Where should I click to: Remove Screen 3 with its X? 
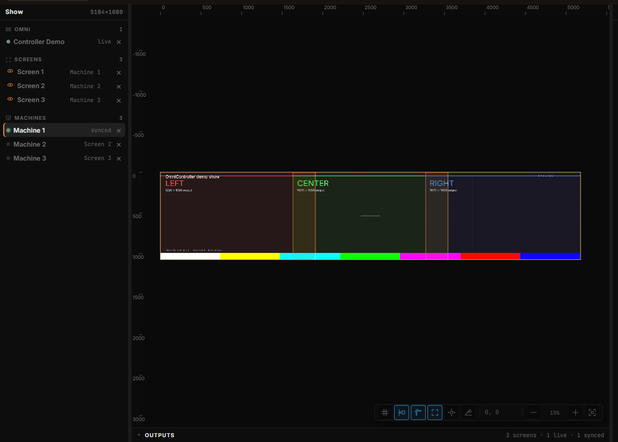pyautogui.click(x=119, y=100)
